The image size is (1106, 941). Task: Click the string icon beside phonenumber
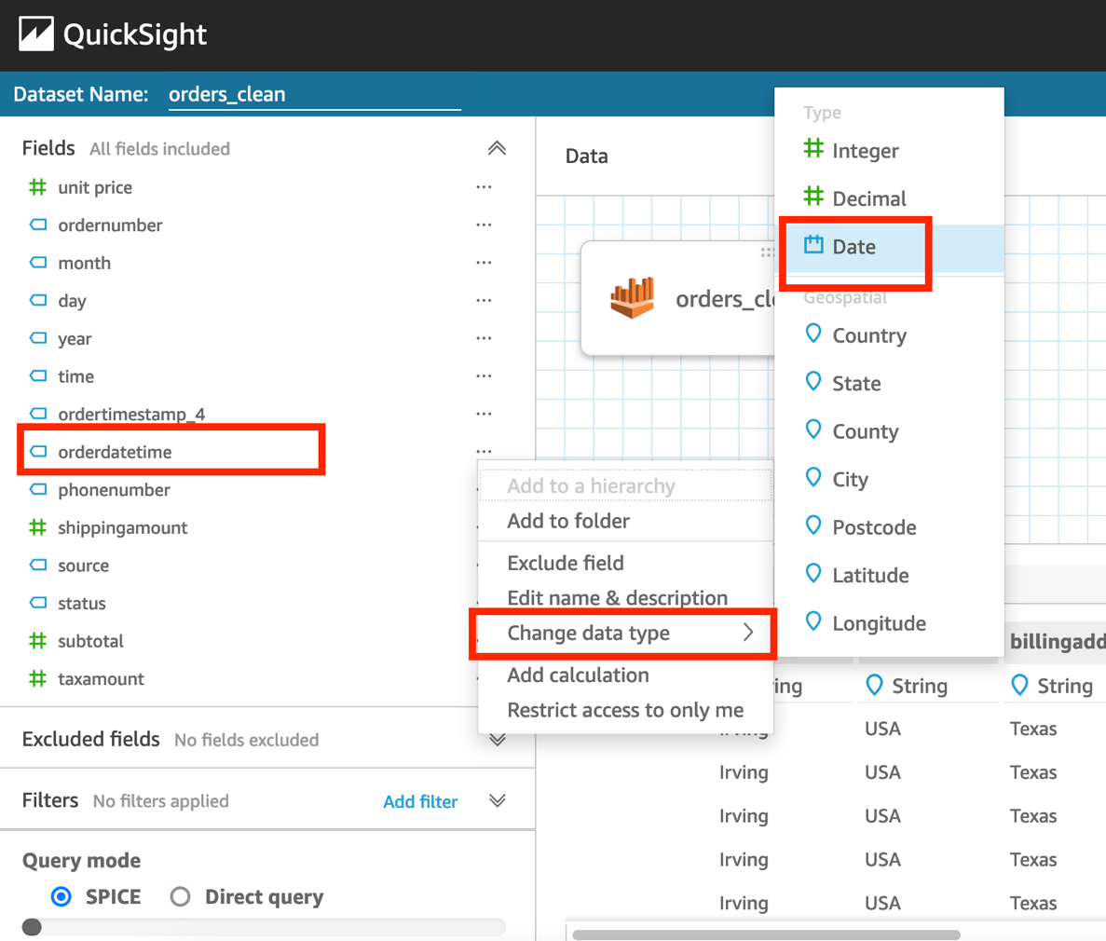pyautogui.click(x=38, y=489)
